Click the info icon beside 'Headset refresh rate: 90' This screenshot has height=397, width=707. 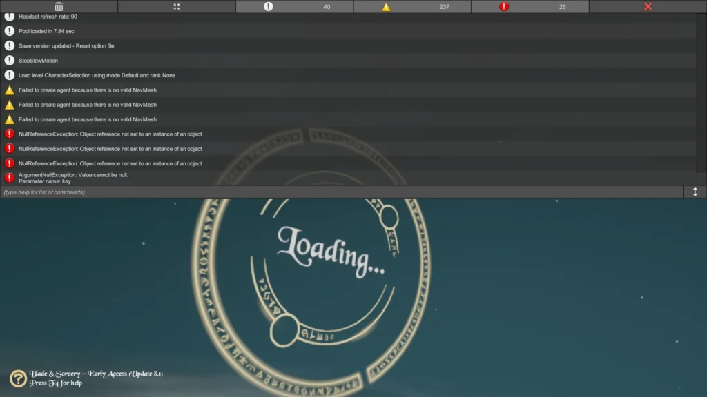(x=10, y=17)
